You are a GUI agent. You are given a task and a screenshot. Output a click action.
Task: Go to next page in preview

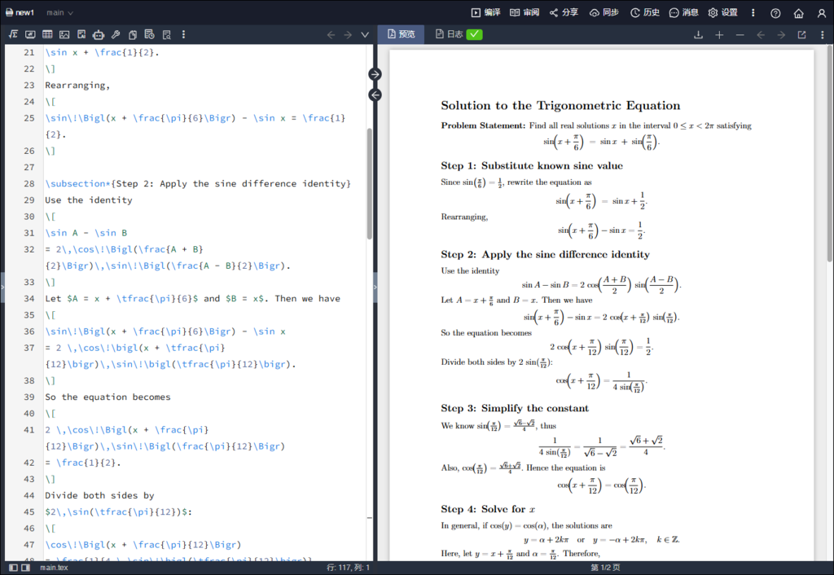781,34
